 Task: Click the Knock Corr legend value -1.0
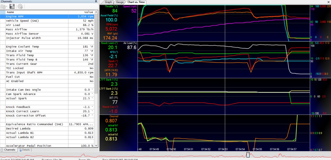(x=113, y=111)
